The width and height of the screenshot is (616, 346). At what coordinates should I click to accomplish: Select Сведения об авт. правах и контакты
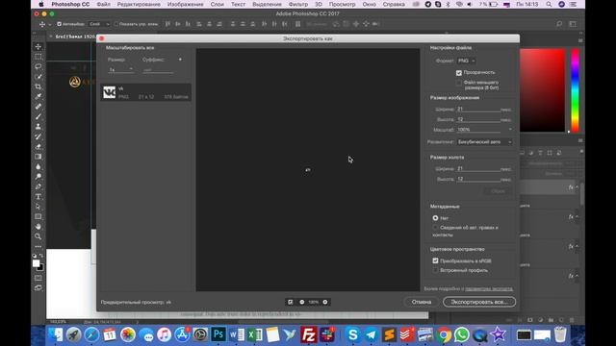tap(435, 228)
